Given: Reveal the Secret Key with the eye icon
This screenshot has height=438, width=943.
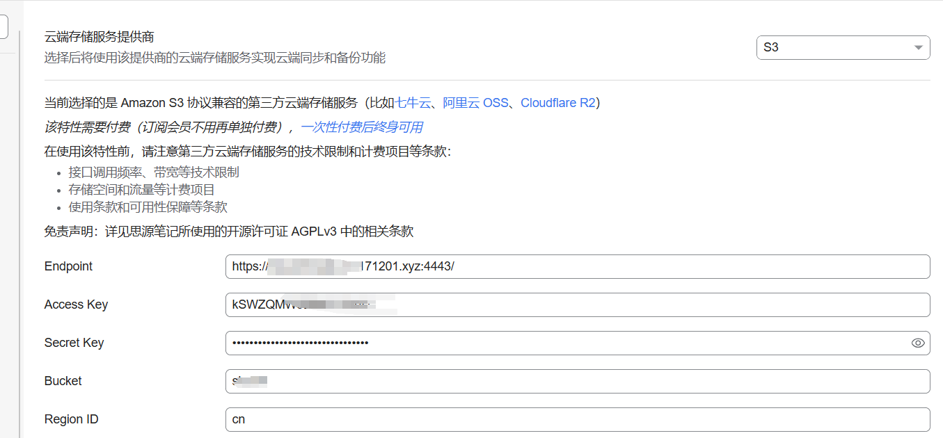Looking at the screenshot, I should [917, 343].
